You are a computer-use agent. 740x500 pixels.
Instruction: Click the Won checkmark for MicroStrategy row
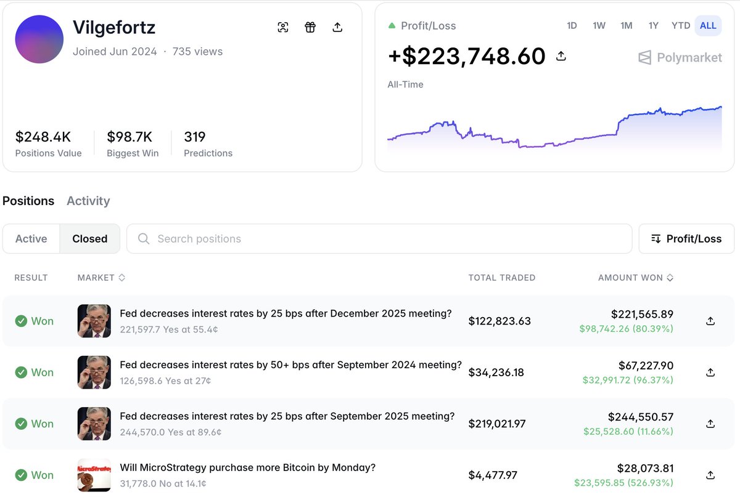21,475
